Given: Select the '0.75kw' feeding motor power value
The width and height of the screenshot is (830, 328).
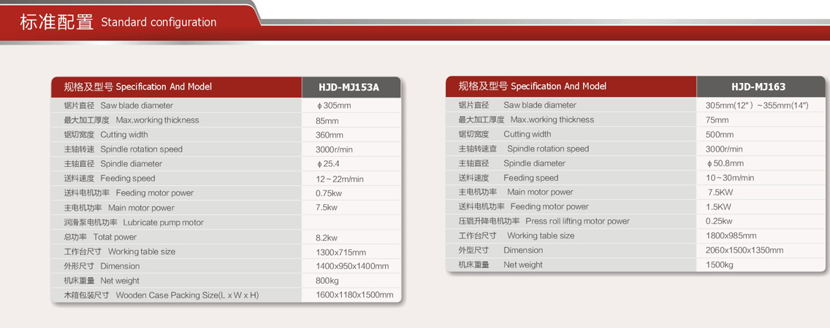Looking at the screenshot, I should pos(330,193).
